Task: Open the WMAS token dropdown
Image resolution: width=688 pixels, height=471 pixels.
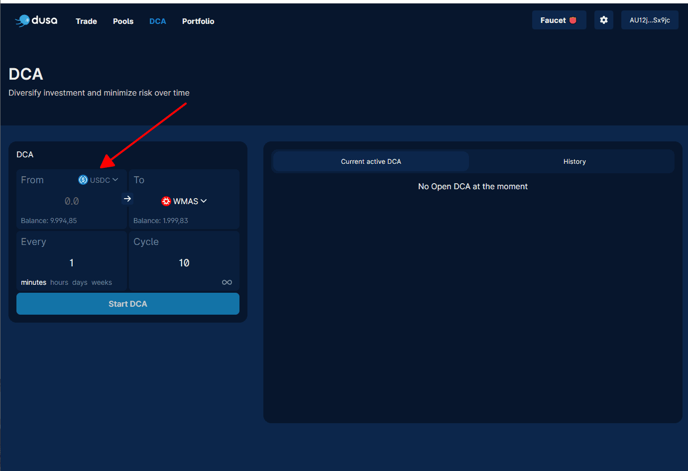Action: (184, 201)
